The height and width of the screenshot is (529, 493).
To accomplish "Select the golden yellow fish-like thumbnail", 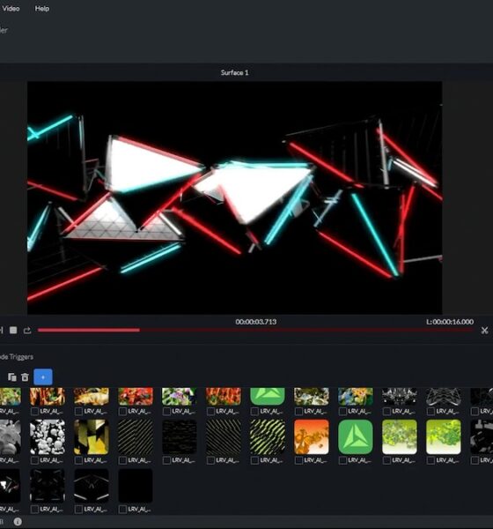I will (x=92, y=397).
